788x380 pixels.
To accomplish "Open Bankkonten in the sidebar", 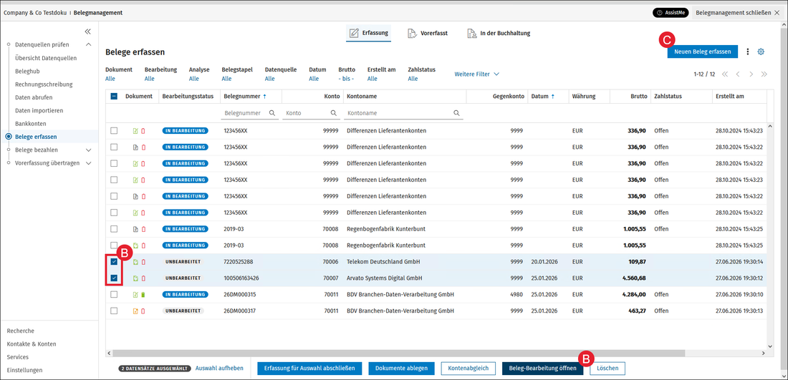I will [x=31, y=124].
